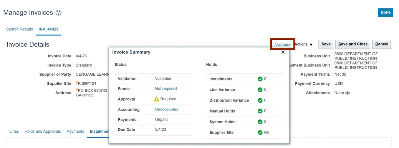399x148 pixels.
Task: Open the Holds and Approvals tab
Action: click(x=43, y=132)
